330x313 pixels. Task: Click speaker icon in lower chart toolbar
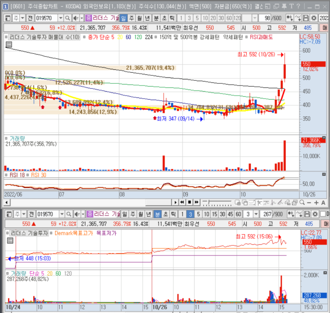pyautogui.click(x=77, y=214)
